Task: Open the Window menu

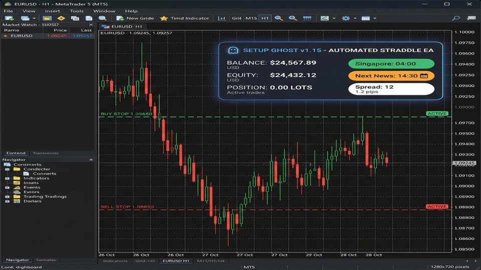Action: [104, 11]
